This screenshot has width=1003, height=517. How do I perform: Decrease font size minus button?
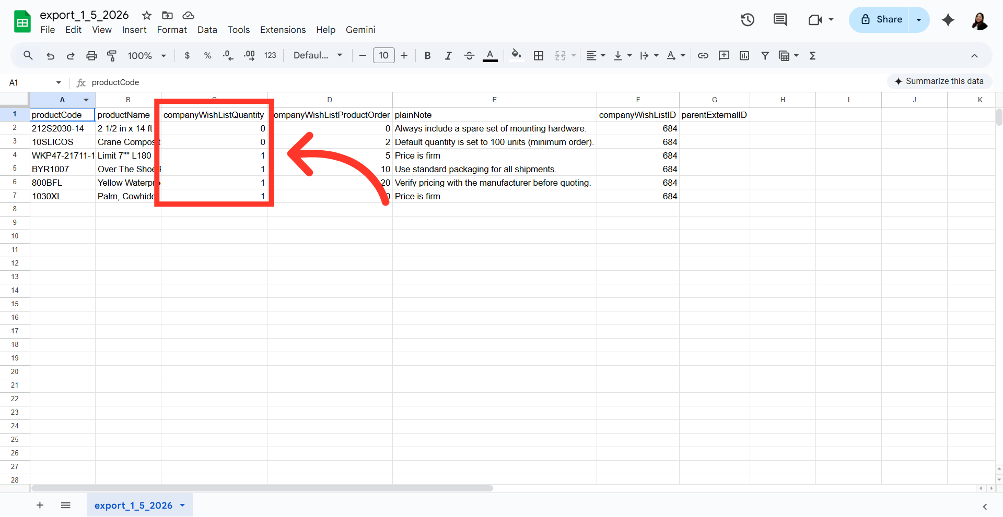point(362,55)
